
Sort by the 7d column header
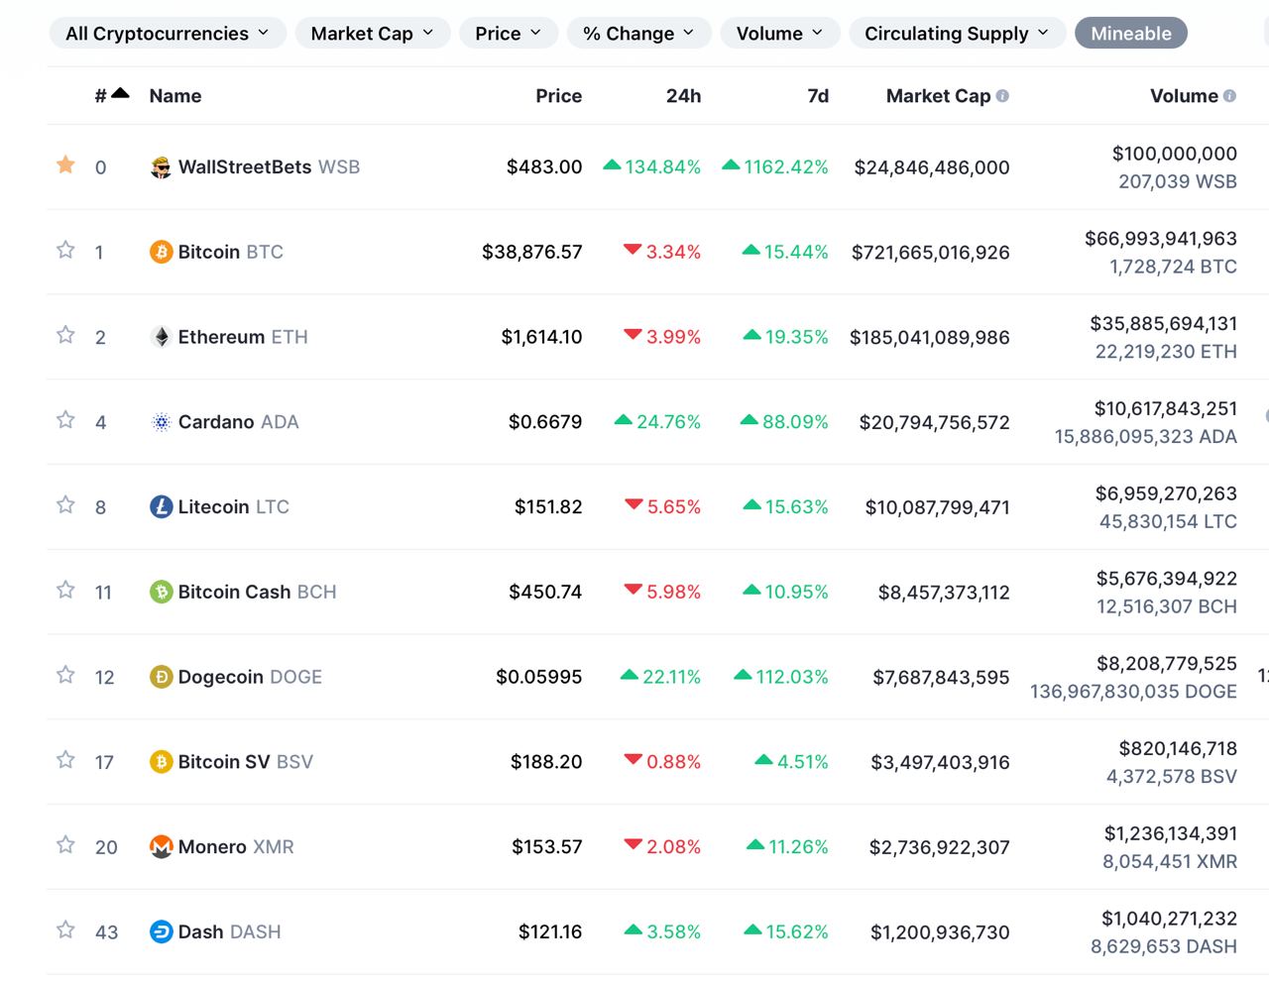(818, 96)
